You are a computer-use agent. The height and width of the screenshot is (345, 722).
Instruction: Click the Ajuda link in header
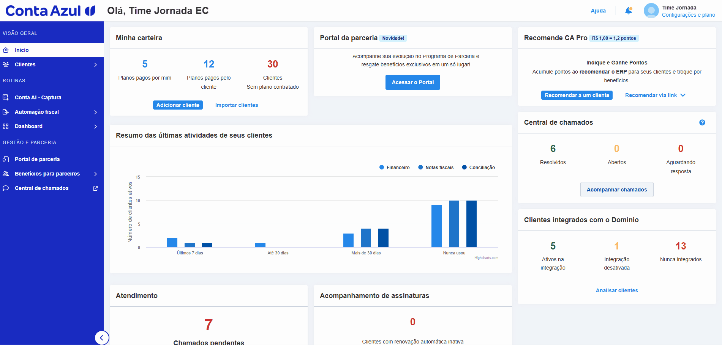click(598, 11)
